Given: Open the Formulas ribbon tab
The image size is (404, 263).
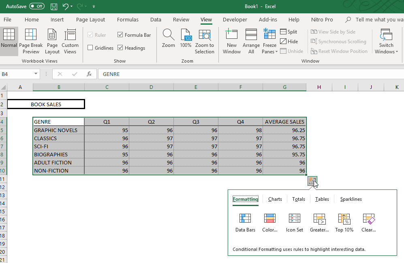Looking at the screenshot, I should tap(128, 19).
